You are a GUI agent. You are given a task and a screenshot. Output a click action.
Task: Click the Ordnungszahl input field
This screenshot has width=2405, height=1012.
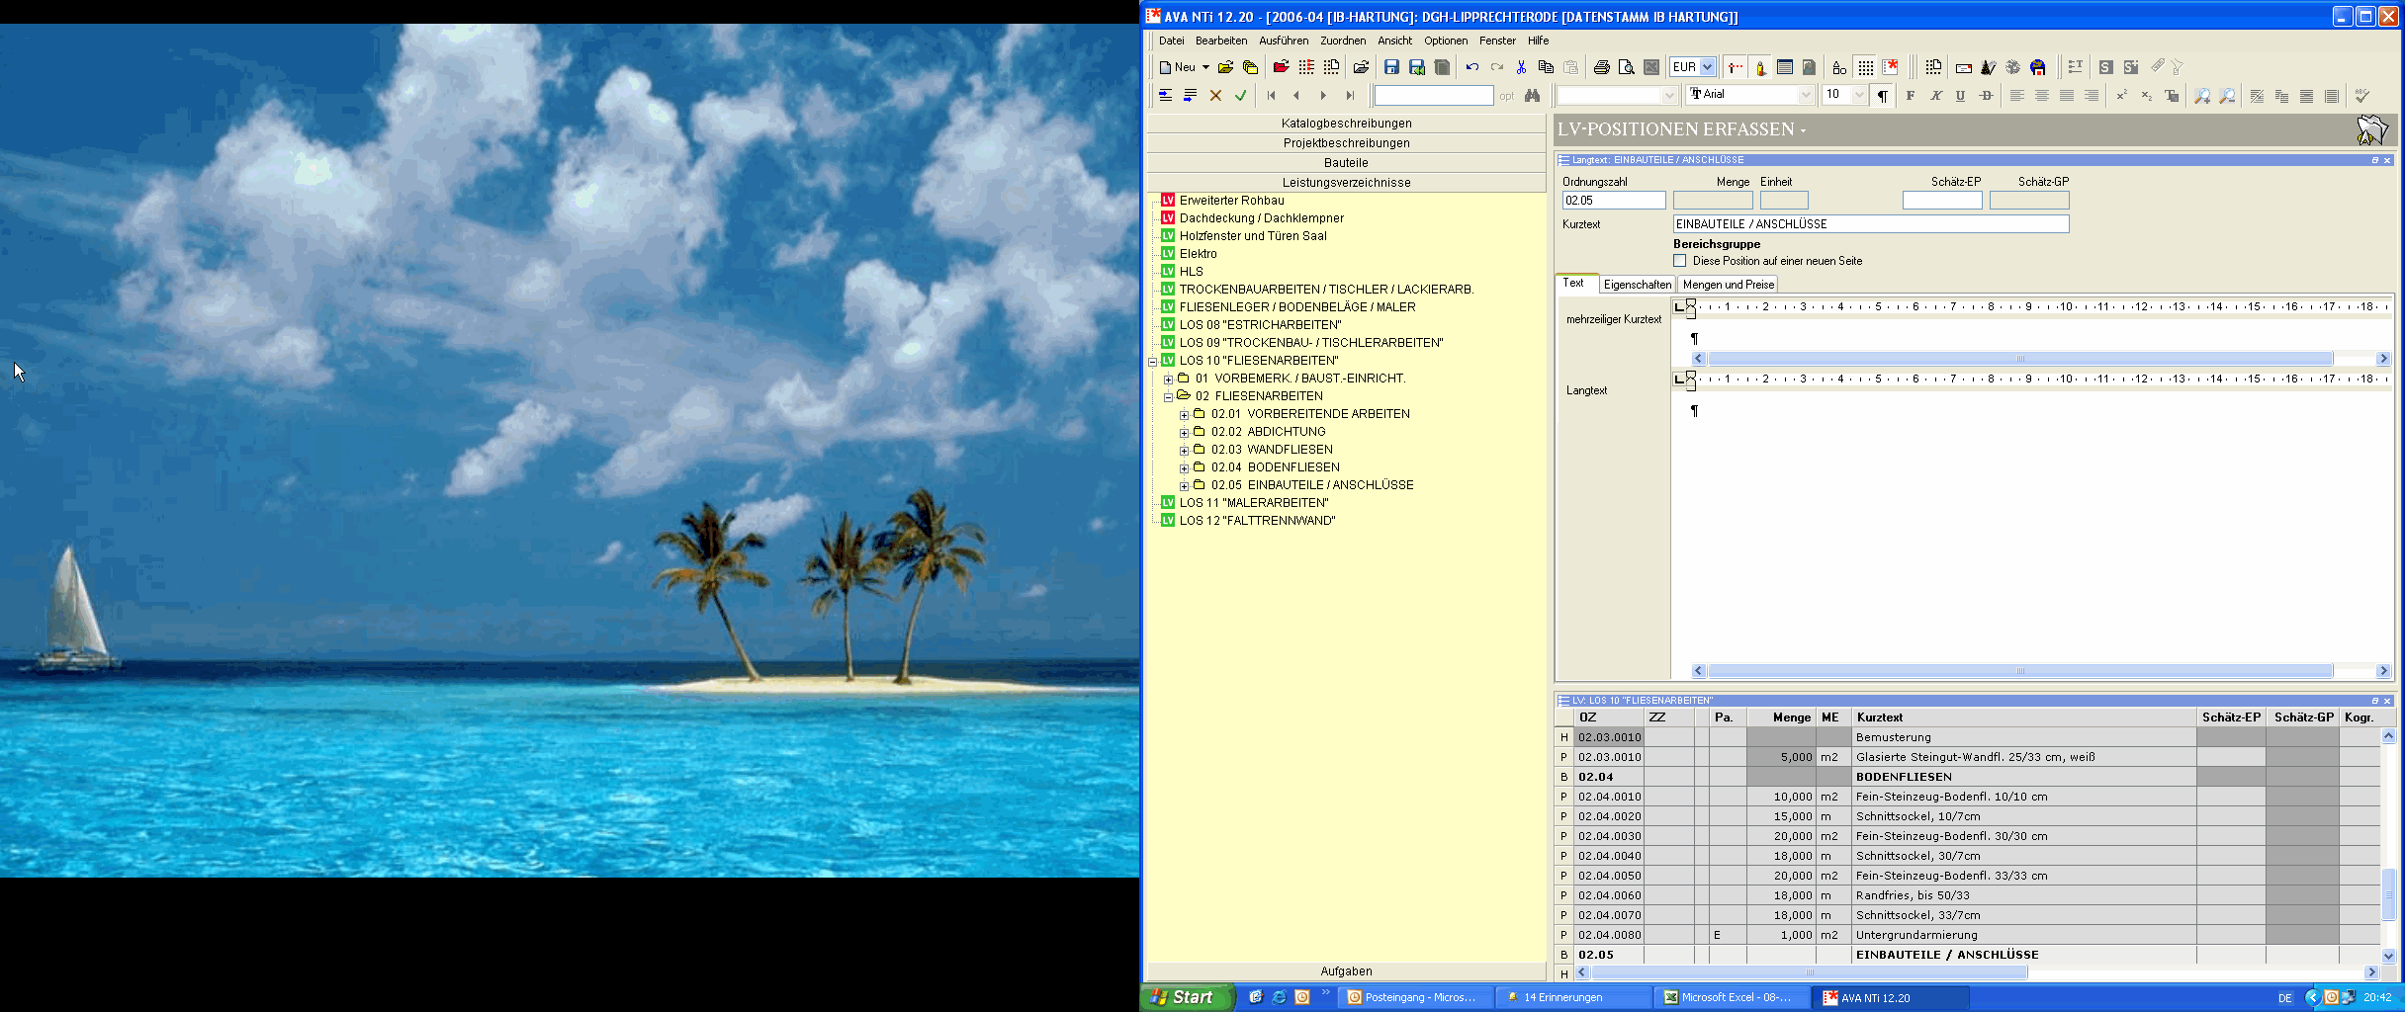pyautogui.click(x=1613, y=201)
